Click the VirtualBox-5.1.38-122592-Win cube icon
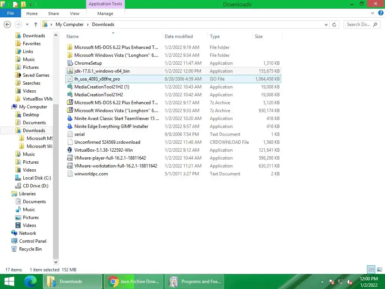The image size is (385, 289). pos(70,150)
